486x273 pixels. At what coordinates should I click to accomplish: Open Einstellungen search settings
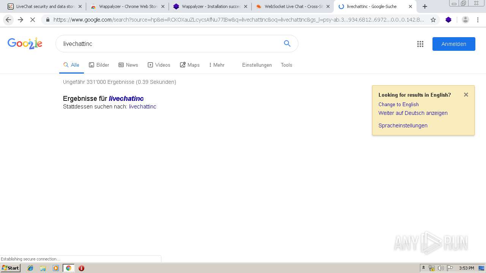(x=257, y=65)
